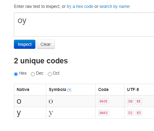This screenshot has width=154, height=131.
Task: Click the Clear button
Action: point(46,44)
